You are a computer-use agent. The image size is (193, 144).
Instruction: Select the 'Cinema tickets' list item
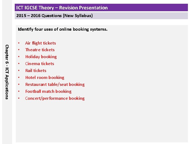point(40,64)
